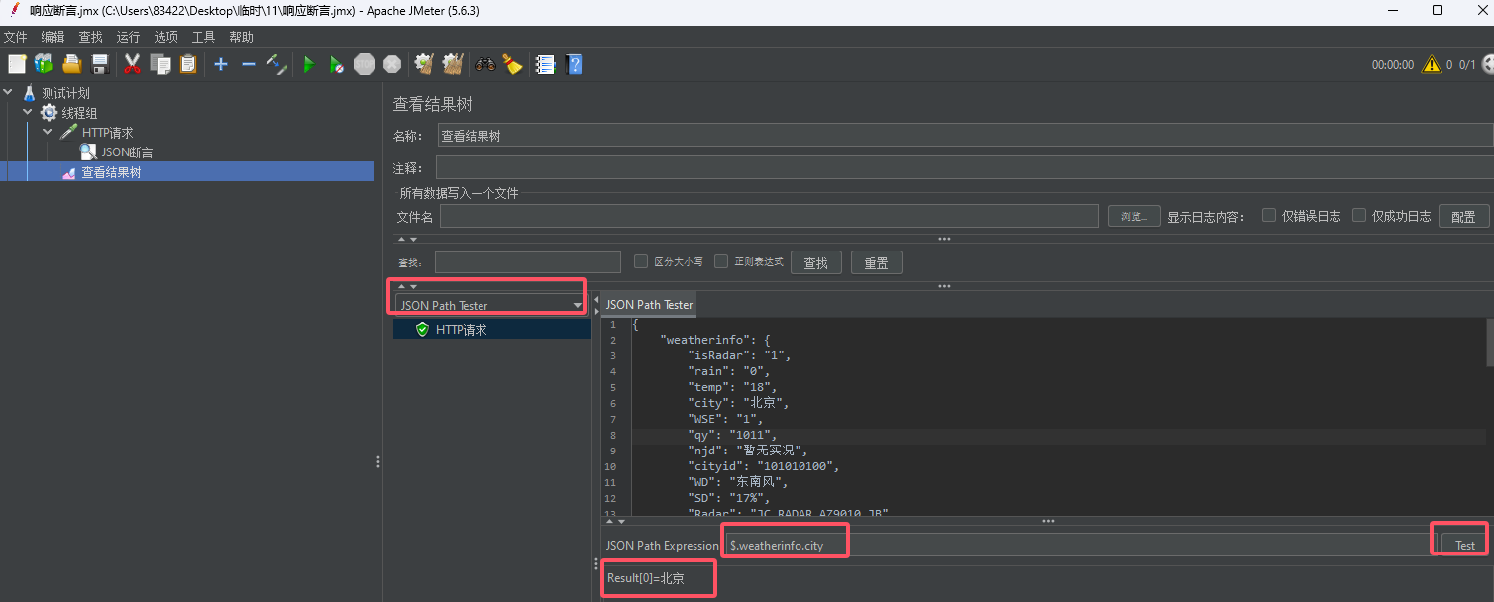Click the "cityid": "101010100" JSON line
Viewport: 1494px width, 602px height.
coord(764,466)
